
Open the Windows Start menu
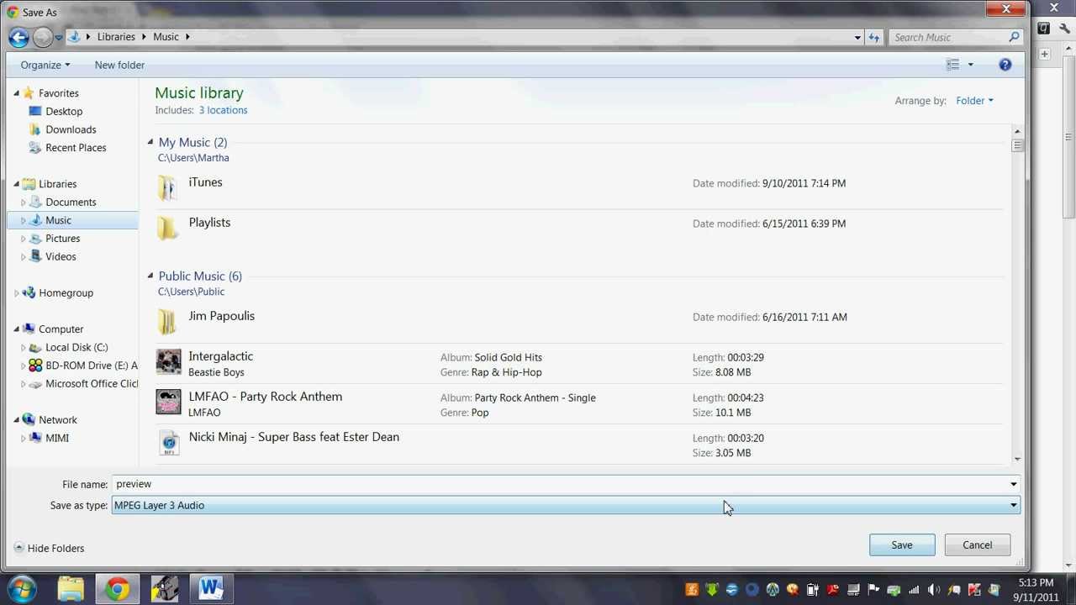(x=22, y=589)
